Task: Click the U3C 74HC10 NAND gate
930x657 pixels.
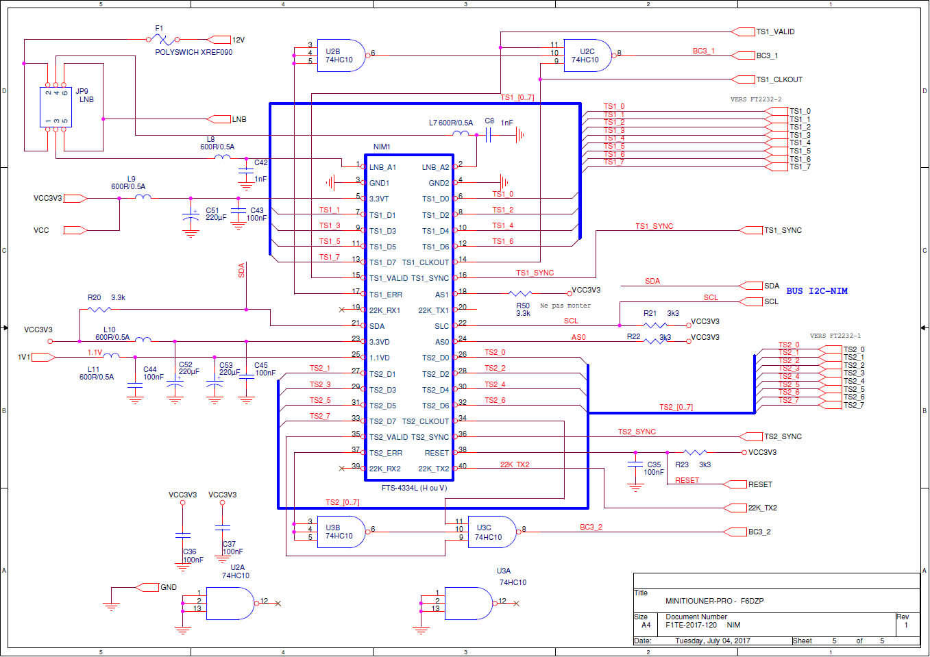Action: pyautogui.click(x=491, y=532)
